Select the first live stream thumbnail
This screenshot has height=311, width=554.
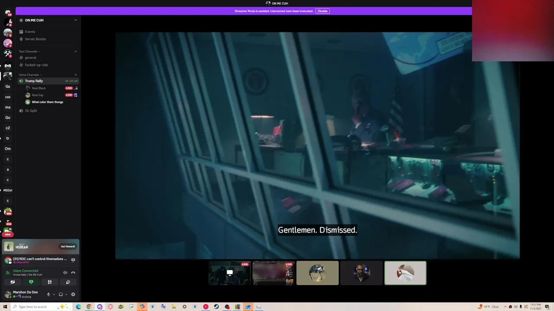[230, 273]
